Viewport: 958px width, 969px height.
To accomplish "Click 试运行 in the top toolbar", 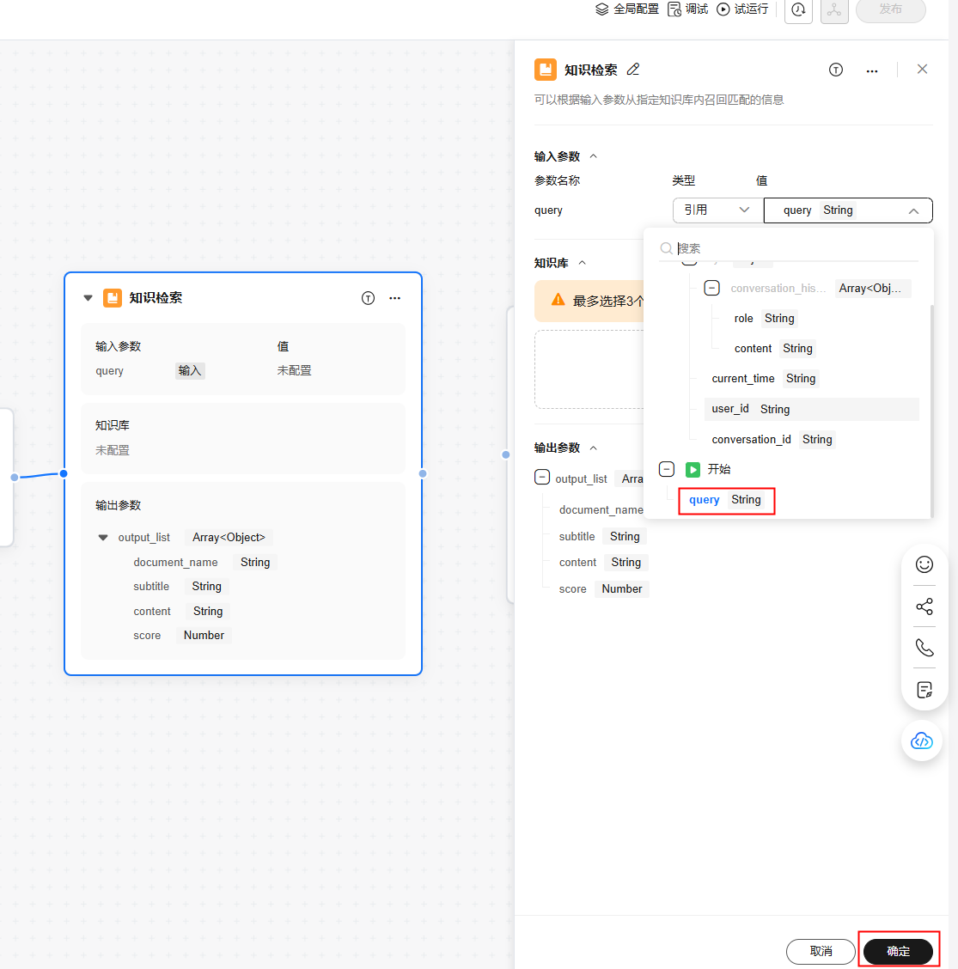I will (x=742, y=9).
